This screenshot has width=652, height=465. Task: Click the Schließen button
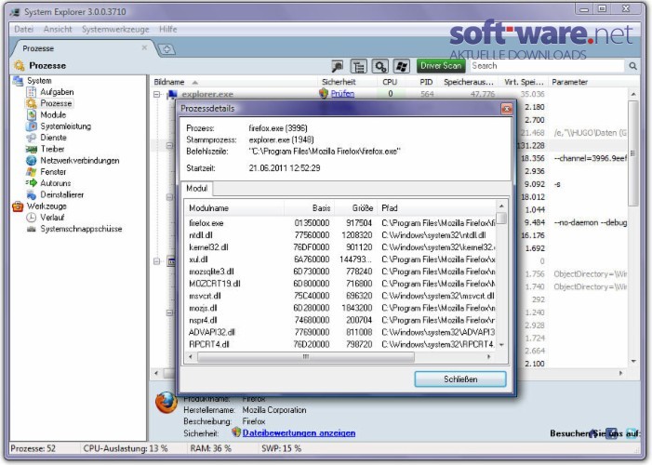(x=460, y=379)
